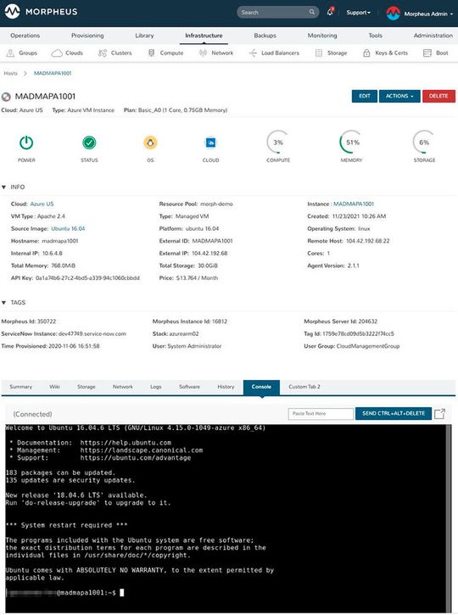Click the Compute 3% usage gauge
This screenshot has height=615, width=458.
click(x=278, y=143)
